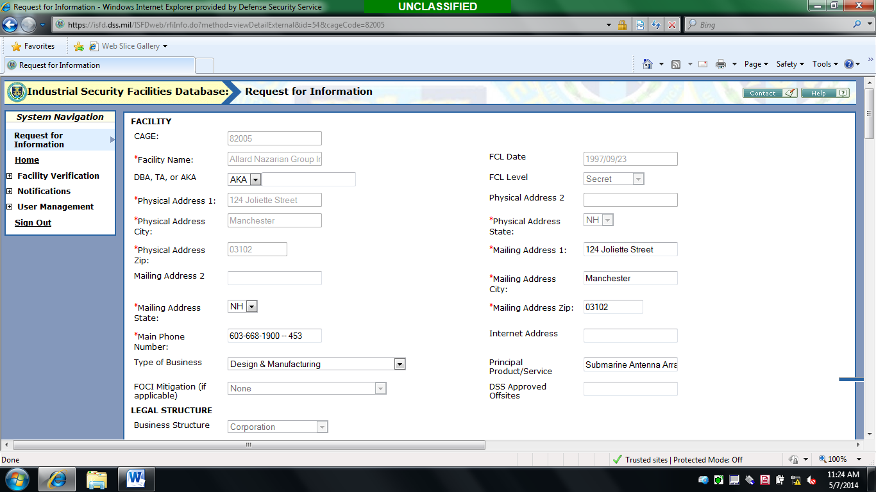Click the Contact button
876x492 pixels.
(x=770, y=93)
